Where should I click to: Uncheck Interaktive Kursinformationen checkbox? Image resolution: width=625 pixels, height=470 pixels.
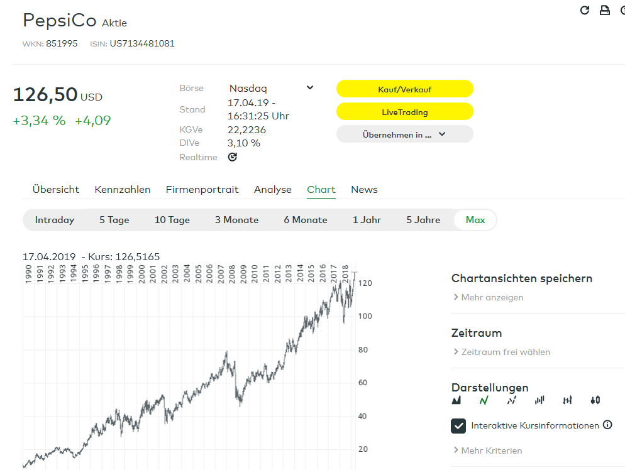click(458, 425)
